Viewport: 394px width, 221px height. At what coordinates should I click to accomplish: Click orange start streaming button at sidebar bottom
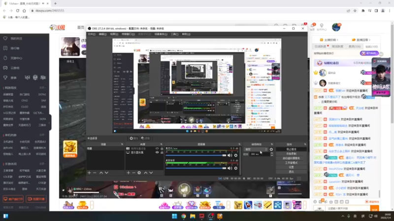point(36,199)
